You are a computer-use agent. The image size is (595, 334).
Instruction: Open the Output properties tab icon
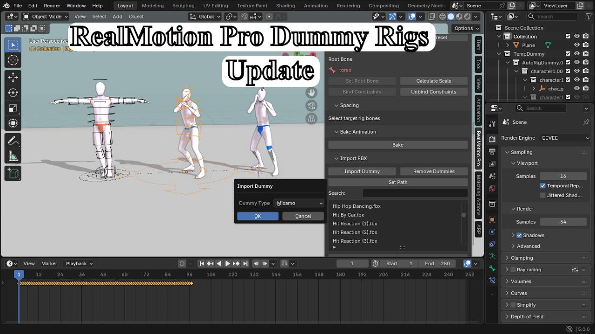[492, 152]
